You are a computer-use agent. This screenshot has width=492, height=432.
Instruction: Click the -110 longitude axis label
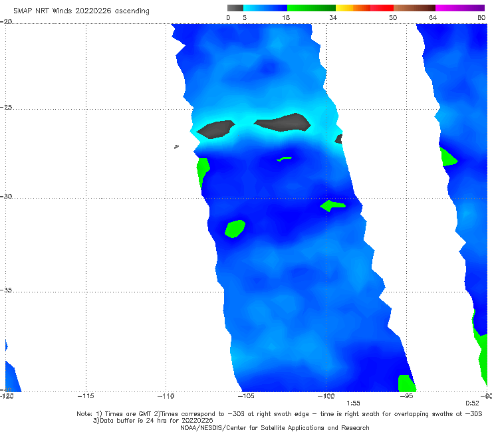click(166, 396)
